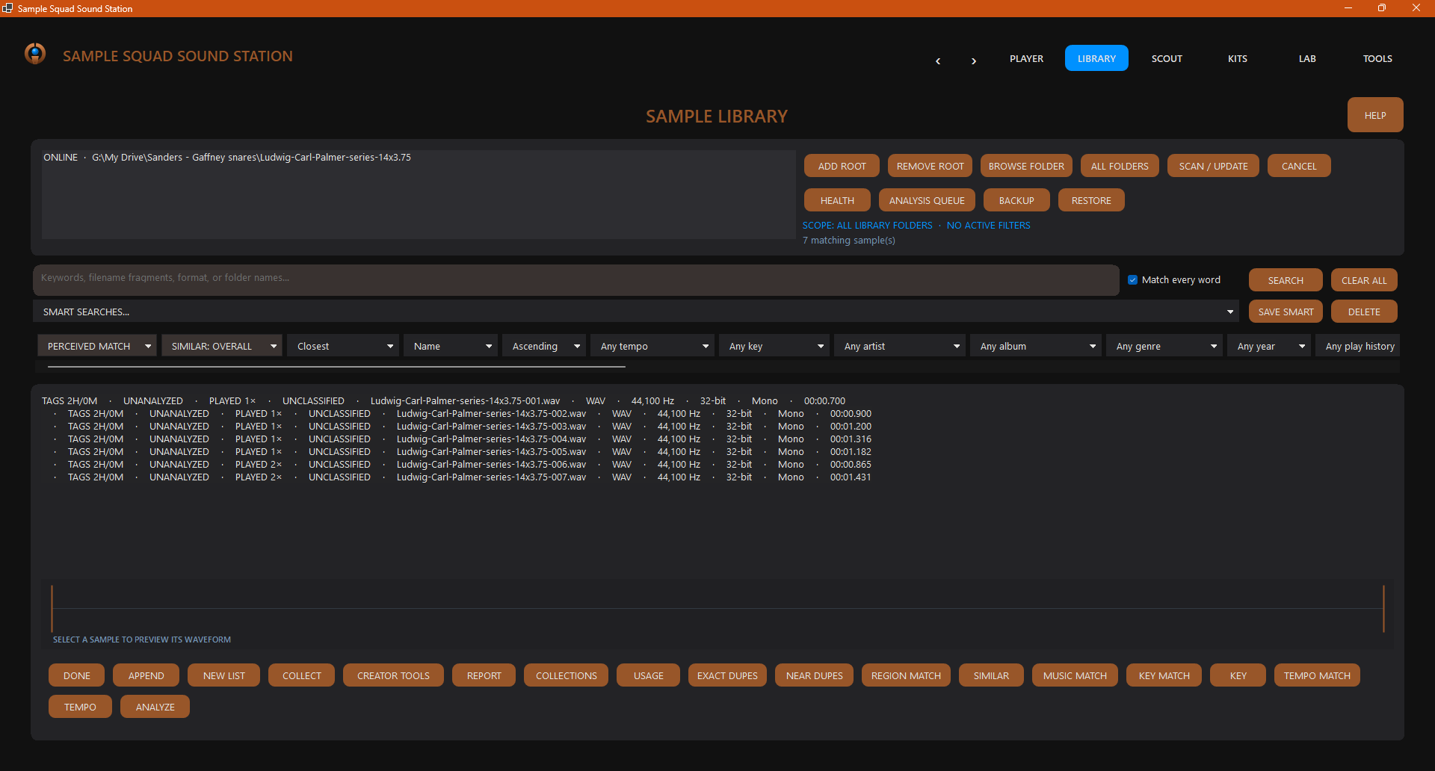Go back with the left arrow icon
This screenshot has width=1435, height=771.
[x=938, y=61]
